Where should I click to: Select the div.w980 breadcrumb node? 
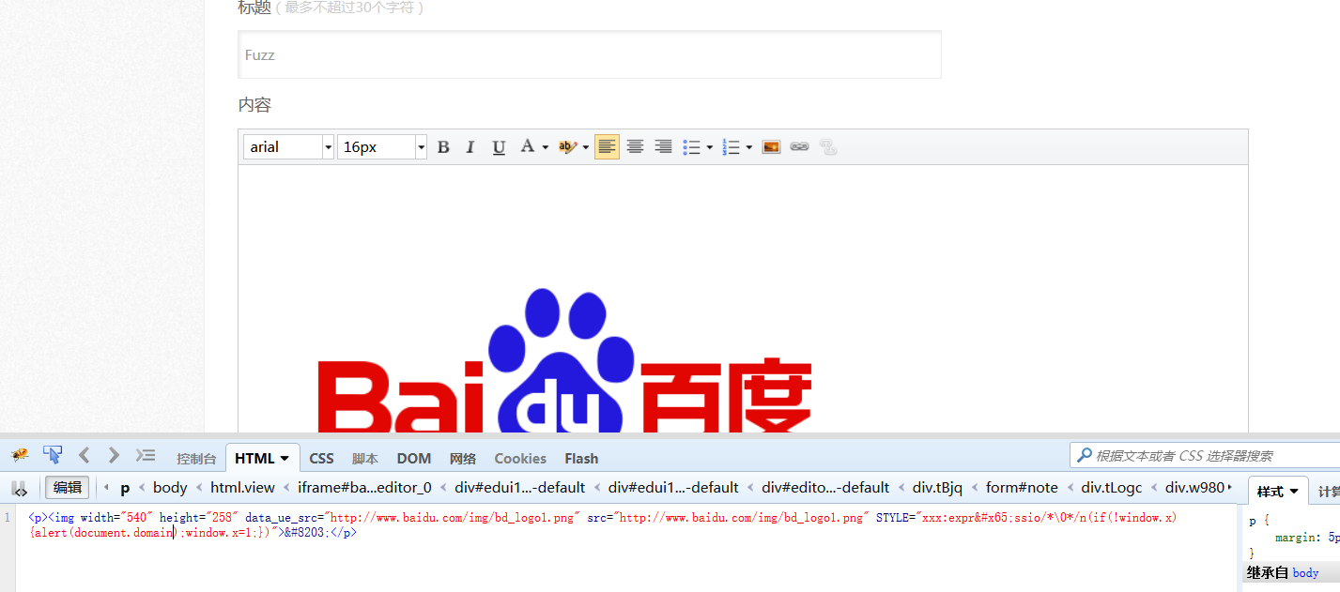pos(1194,488)
